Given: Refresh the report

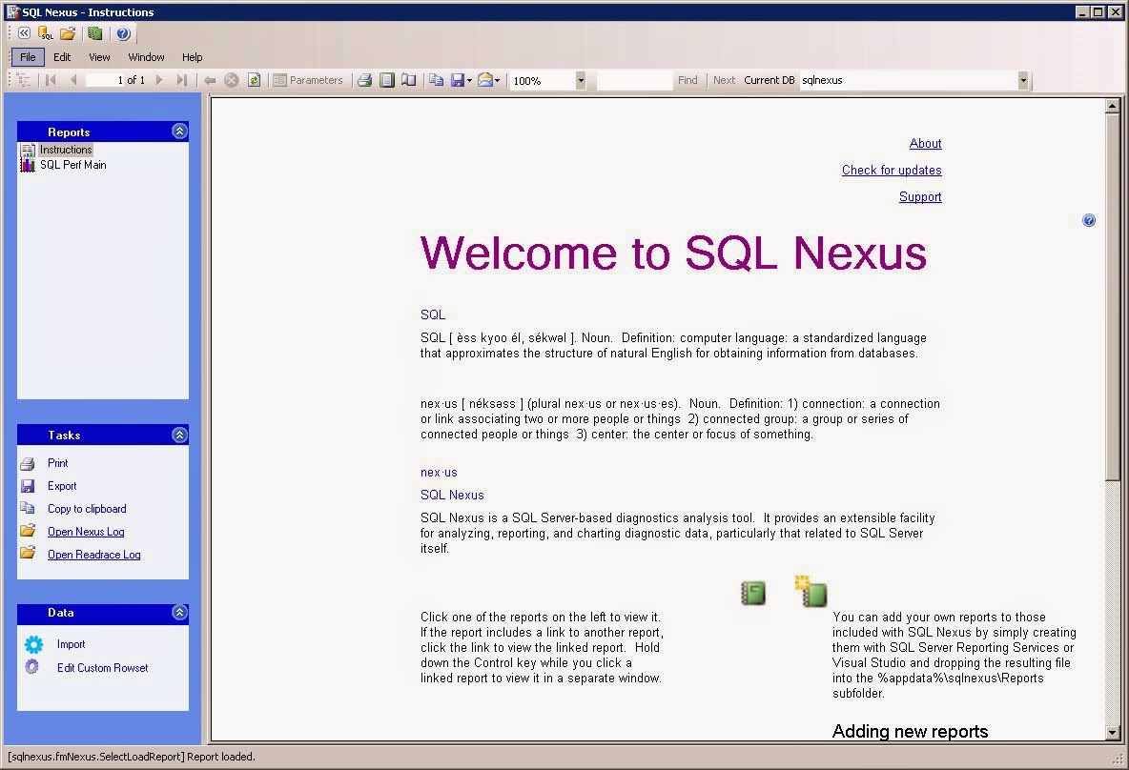Looking at the screenshot, I should (254, 80).
